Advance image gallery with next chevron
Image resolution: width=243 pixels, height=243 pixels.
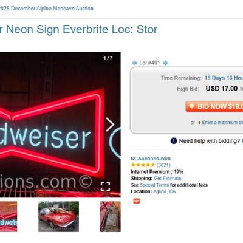(x=110, y=125)
